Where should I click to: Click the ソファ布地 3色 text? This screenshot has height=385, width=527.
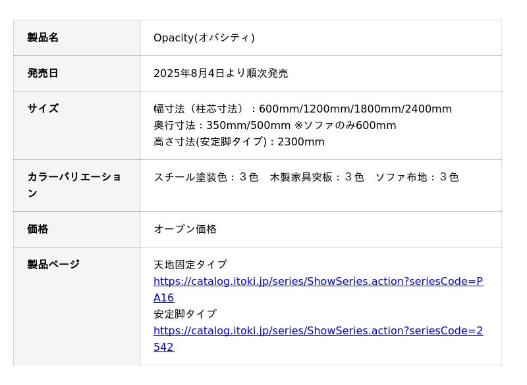pyautogui.click(x=416, y=177)
